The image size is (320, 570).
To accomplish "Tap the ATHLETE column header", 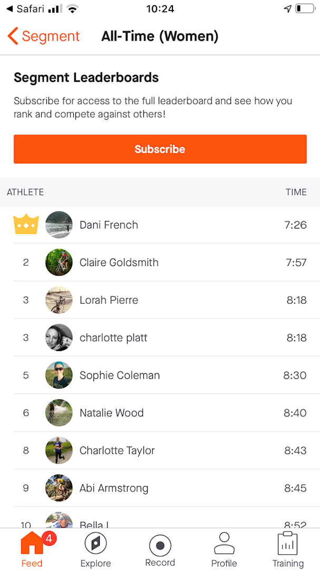I will pyautogui.click(x=25, y=192).
